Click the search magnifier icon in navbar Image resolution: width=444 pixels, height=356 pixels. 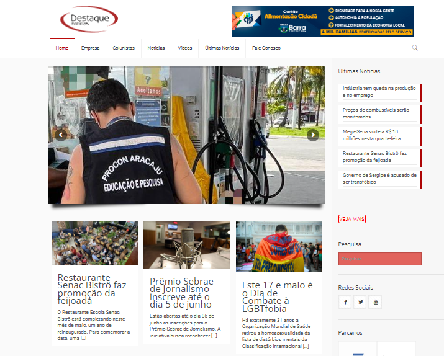click(x=415, y=48)
